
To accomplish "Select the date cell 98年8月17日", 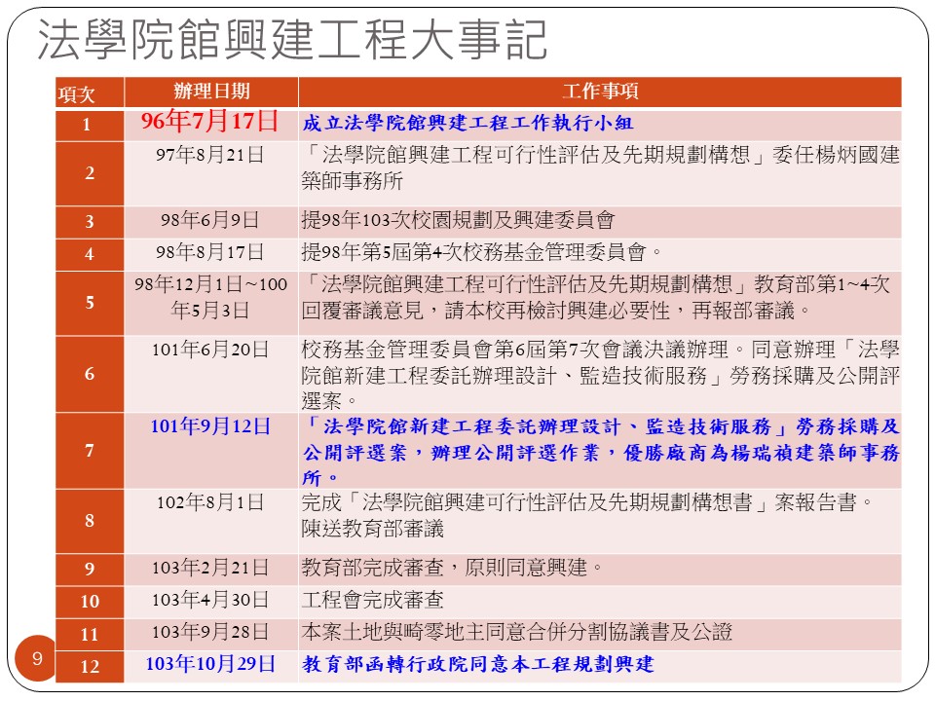I will (x=210, y=252).
